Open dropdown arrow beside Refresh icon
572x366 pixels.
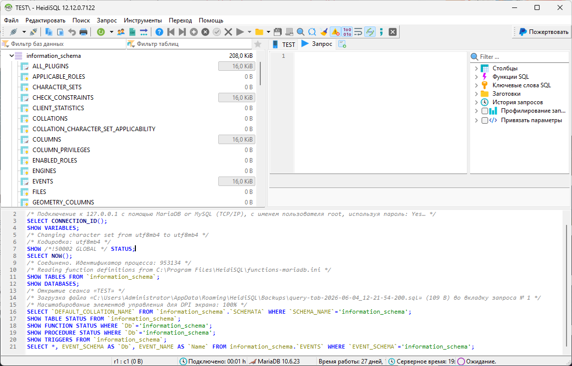(x=111, y=32)
